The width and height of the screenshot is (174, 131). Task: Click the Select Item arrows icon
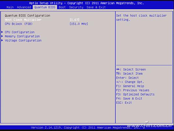pos(118,73)
